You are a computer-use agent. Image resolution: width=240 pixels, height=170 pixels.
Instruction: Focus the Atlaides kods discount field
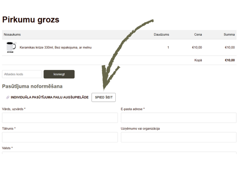pos(22,74)
